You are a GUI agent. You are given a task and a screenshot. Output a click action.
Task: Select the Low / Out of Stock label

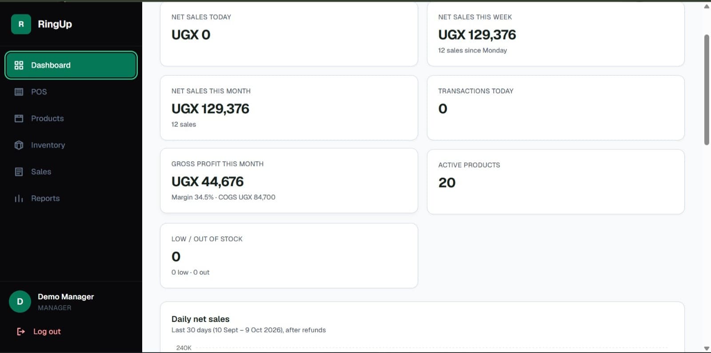pyautogui.click(x=207, y=239)
